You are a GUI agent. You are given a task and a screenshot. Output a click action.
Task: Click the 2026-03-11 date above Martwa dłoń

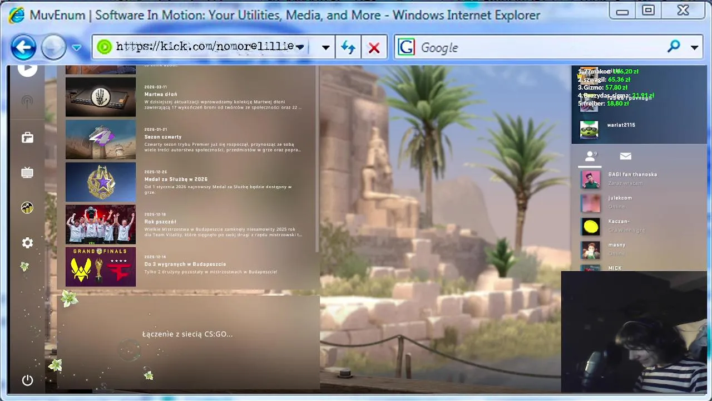[x=155, y=87]
